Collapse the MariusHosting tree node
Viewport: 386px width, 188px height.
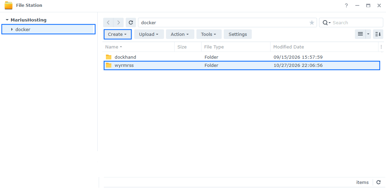7,20
